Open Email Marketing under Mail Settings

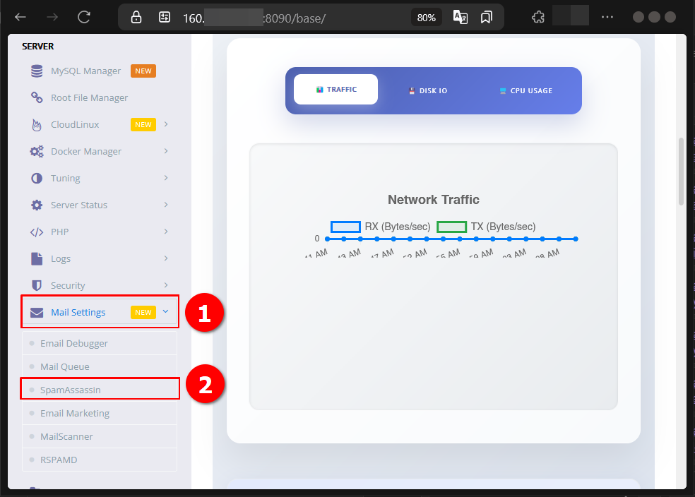pyautogui.click(x=100, y=413)
